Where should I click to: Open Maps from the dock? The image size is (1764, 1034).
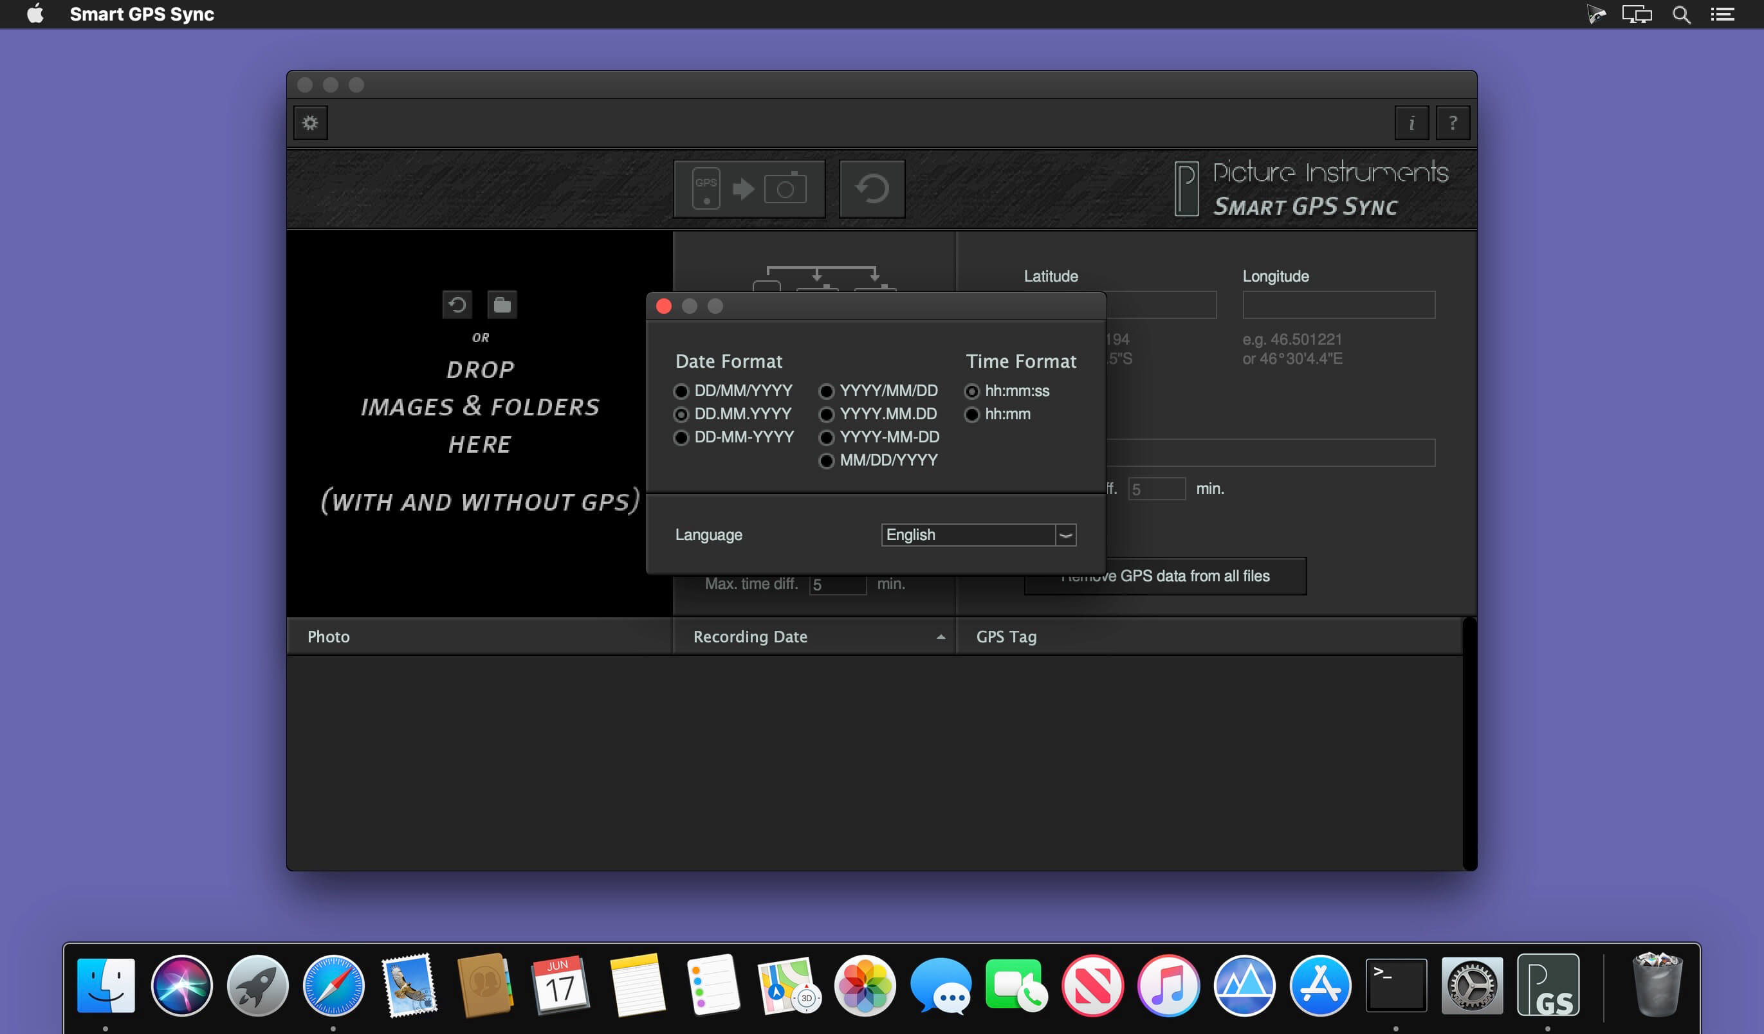[x=789, y=985]
